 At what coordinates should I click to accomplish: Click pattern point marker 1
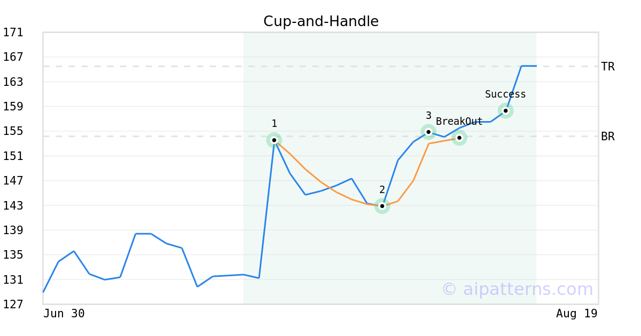pos(274,140)
